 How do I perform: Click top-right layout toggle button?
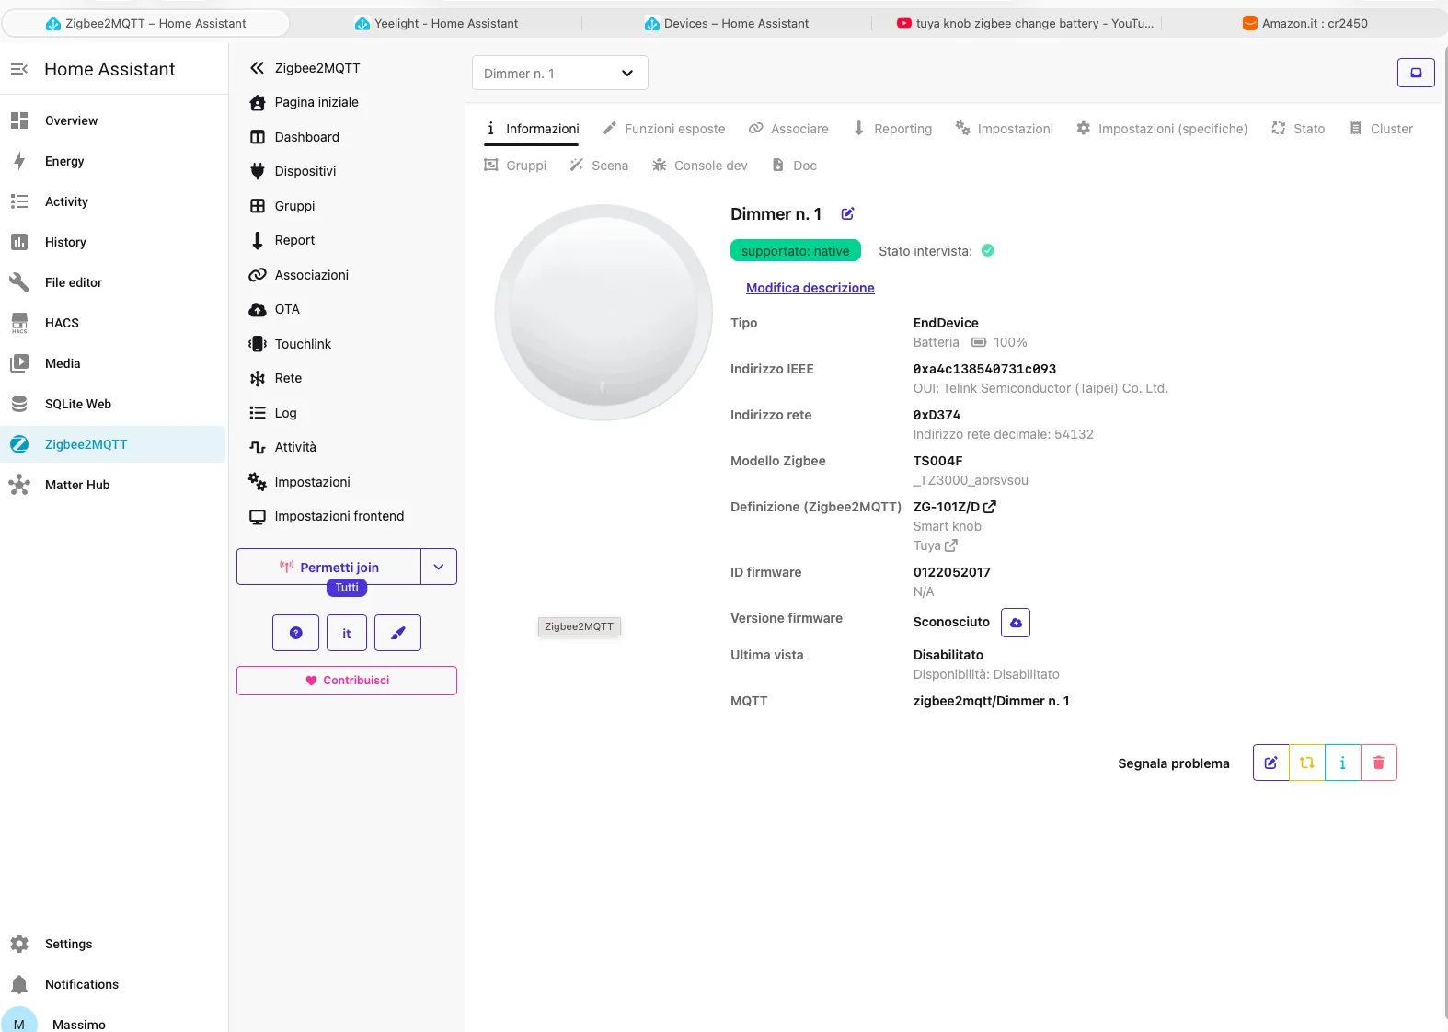(1416, 73)
